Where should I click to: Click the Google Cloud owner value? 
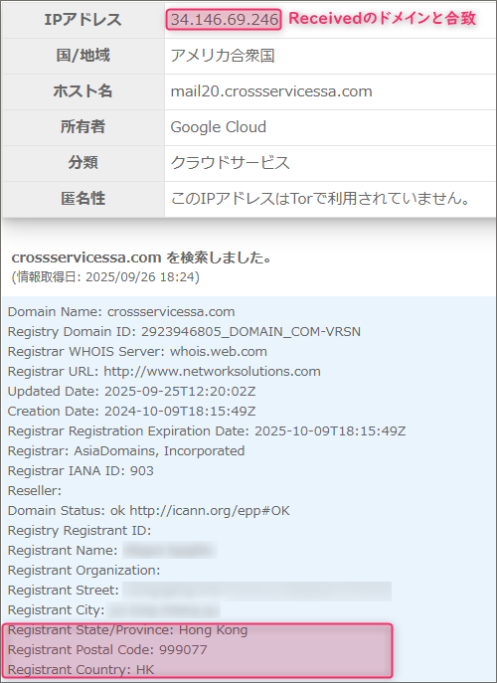[x=218, y=127]
